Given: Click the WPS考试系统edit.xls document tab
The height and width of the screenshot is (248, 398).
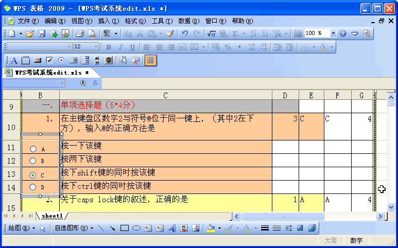Looking at the screenshot, I should click(52, 73).
